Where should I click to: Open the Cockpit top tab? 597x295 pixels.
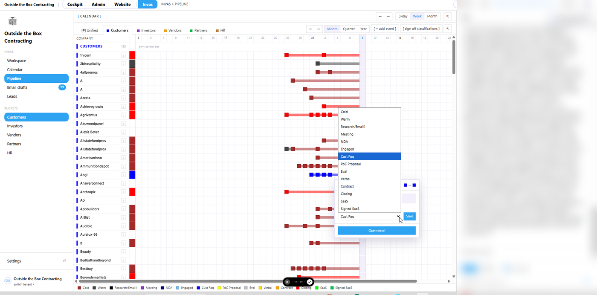[x=75, y=4]
